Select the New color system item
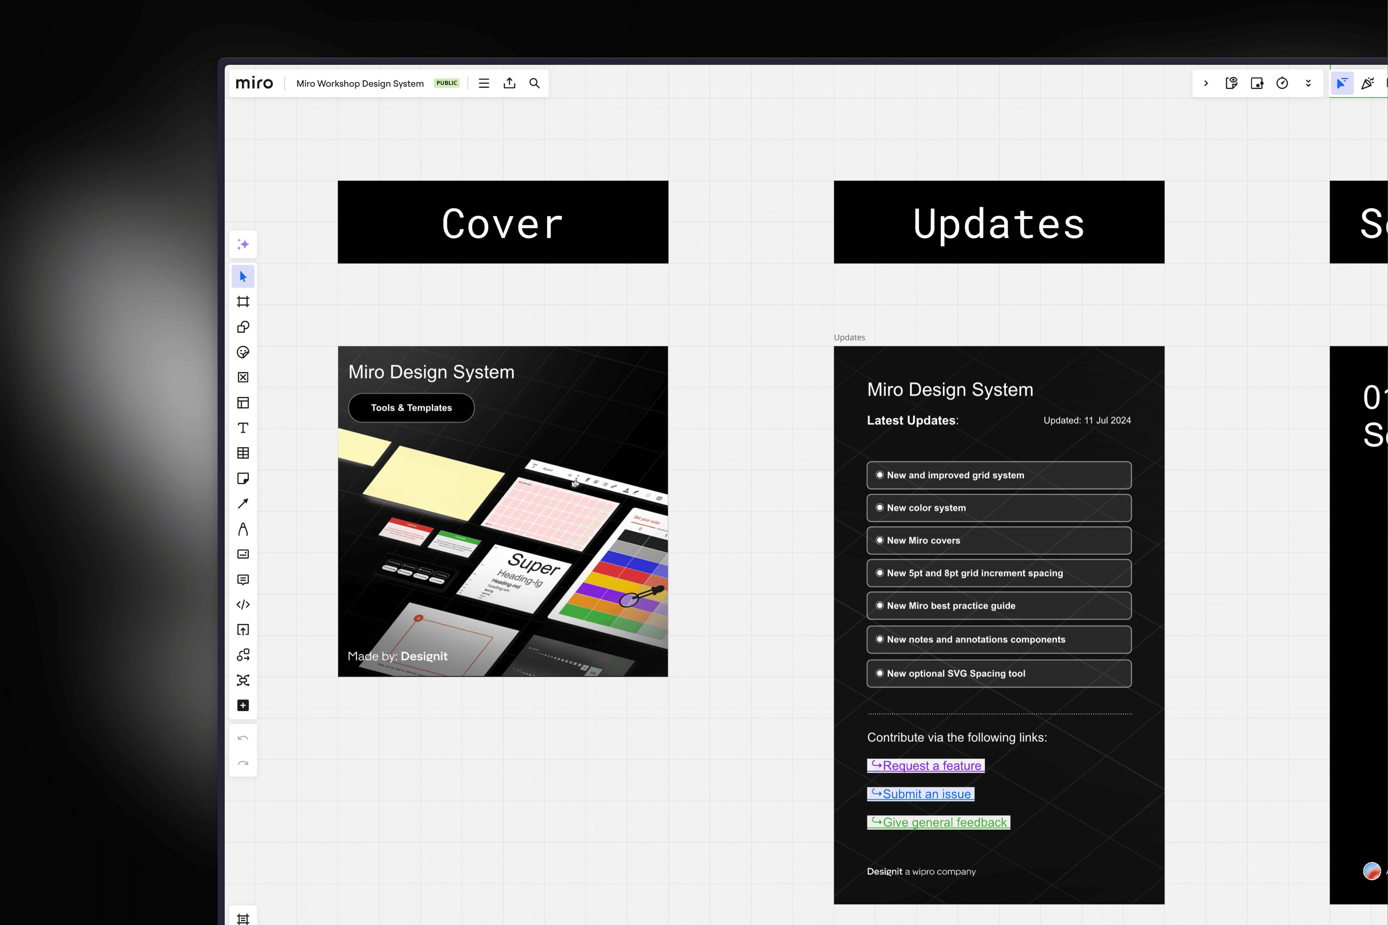 tap(999, 508)
